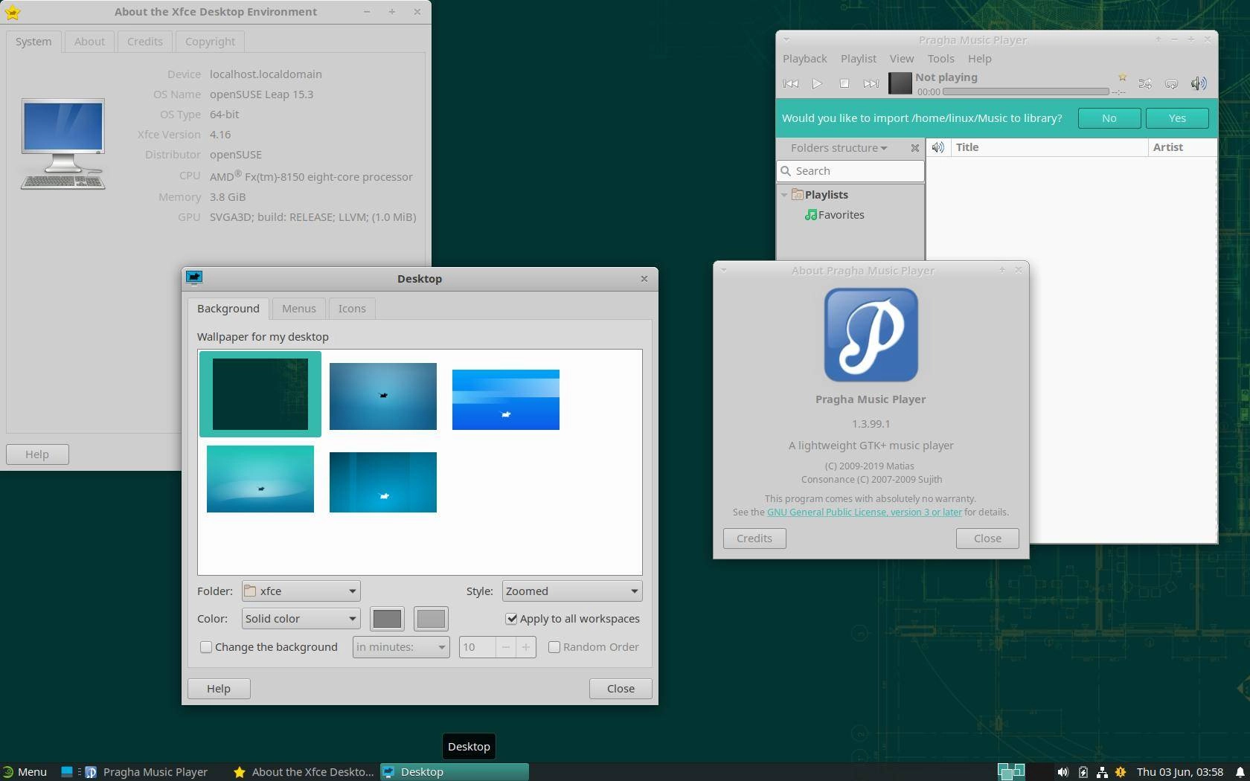1250x781 pixels.
Task: Open the taskbar volume icon
Action: 1063,772
